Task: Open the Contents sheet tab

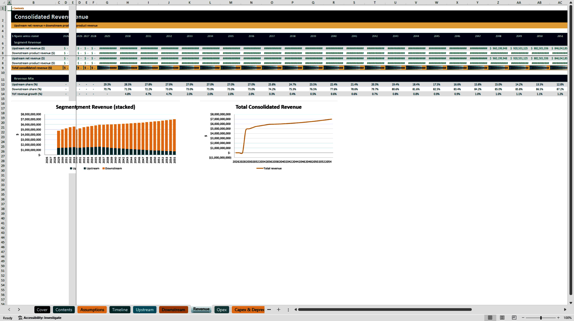Action: pyautogui.click(x=64, y=310)
